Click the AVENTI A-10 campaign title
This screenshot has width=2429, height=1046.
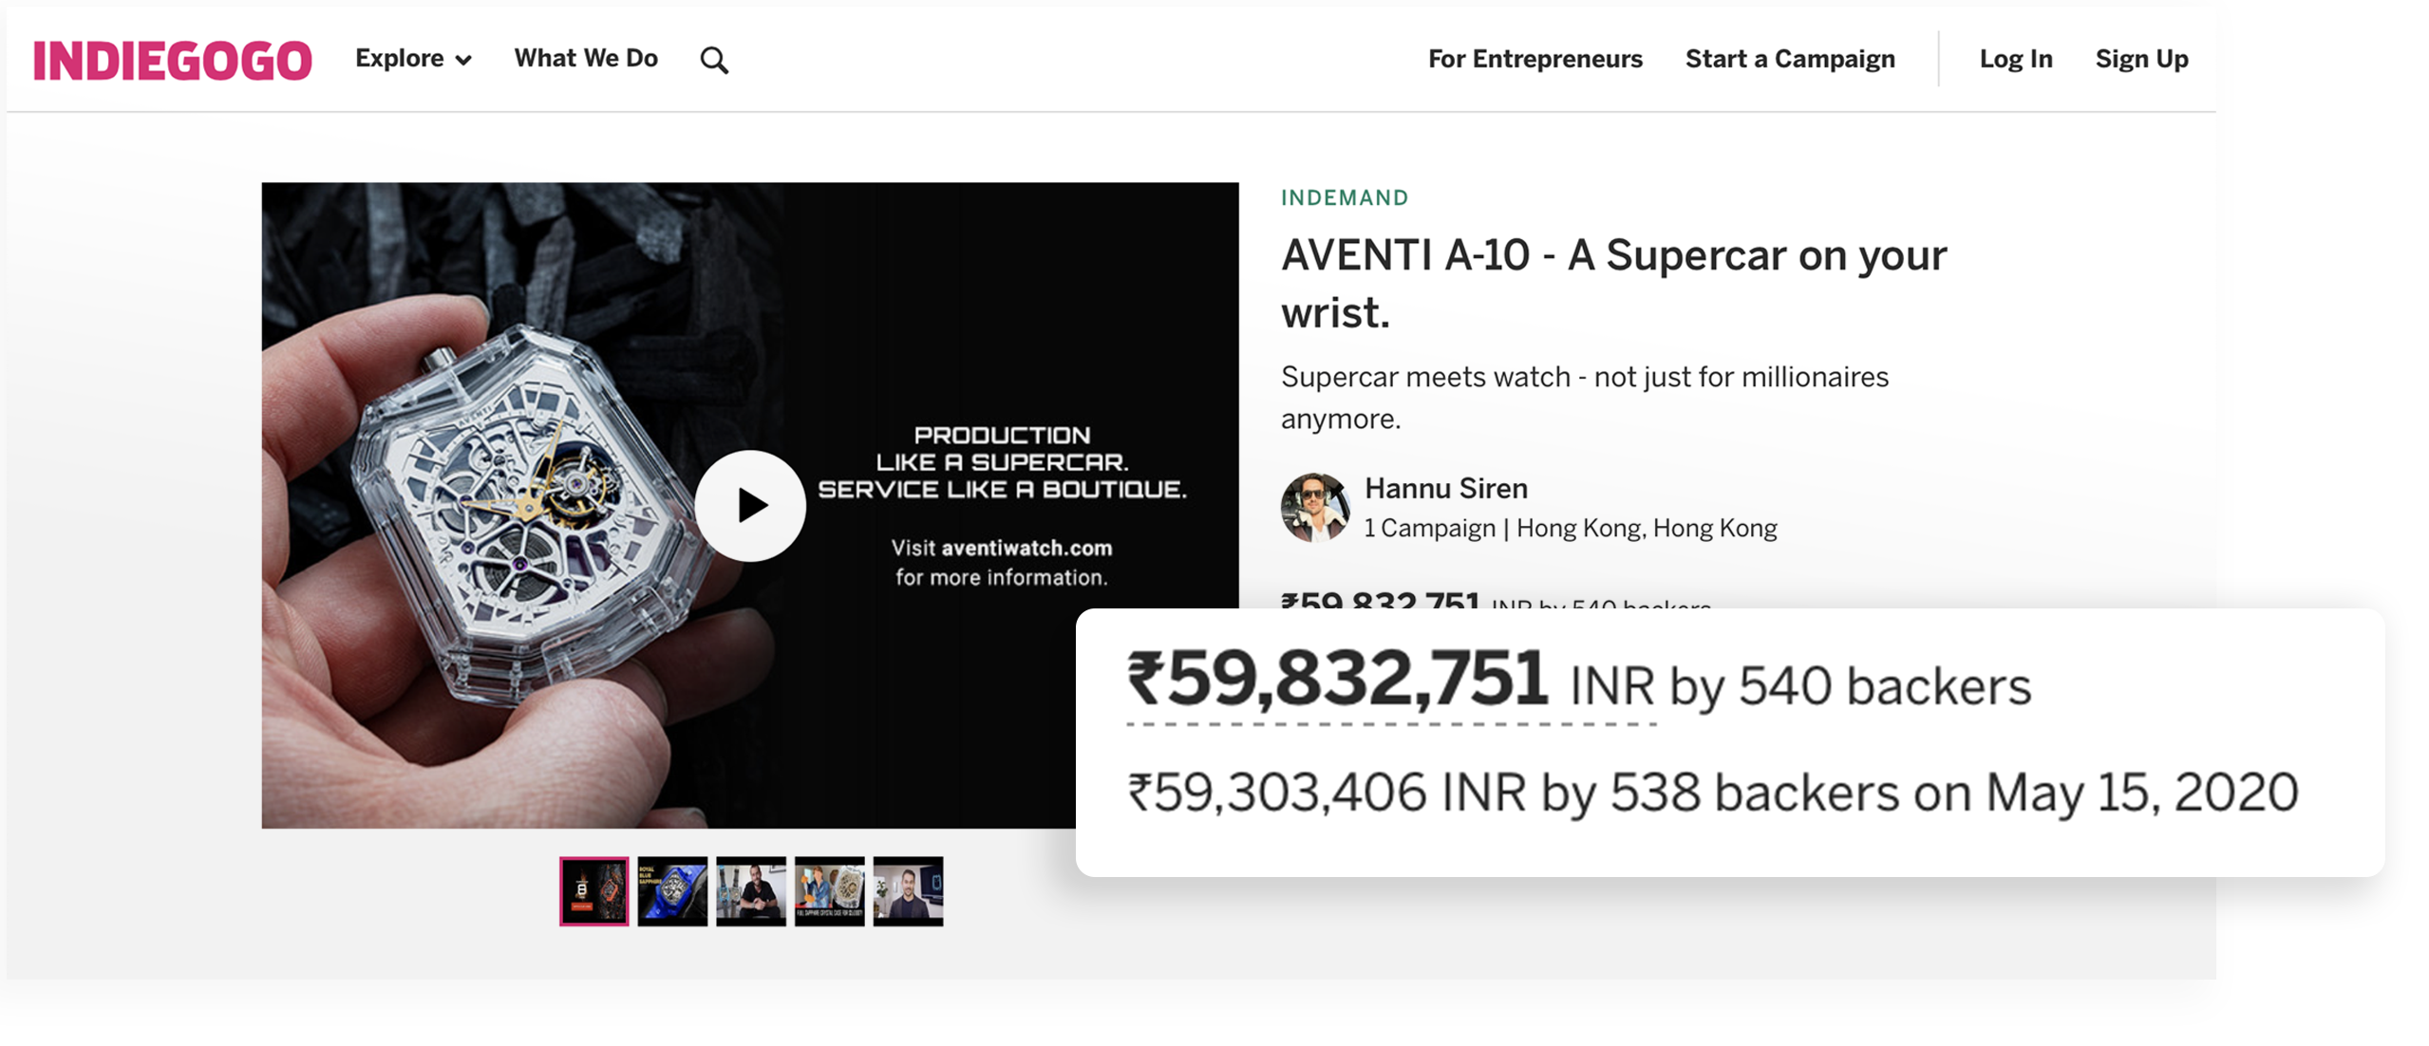click(x=1612, y=283)
